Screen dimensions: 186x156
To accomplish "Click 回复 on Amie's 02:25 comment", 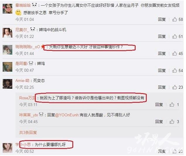I will [162, 87].
